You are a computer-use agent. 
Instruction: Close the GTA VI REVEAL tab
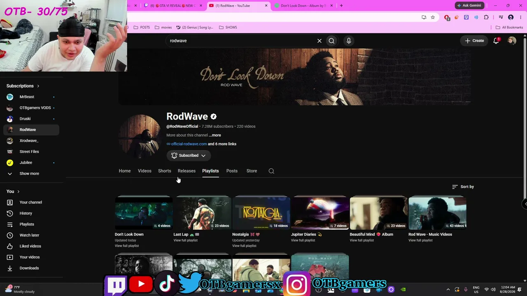tap(201, 6)
